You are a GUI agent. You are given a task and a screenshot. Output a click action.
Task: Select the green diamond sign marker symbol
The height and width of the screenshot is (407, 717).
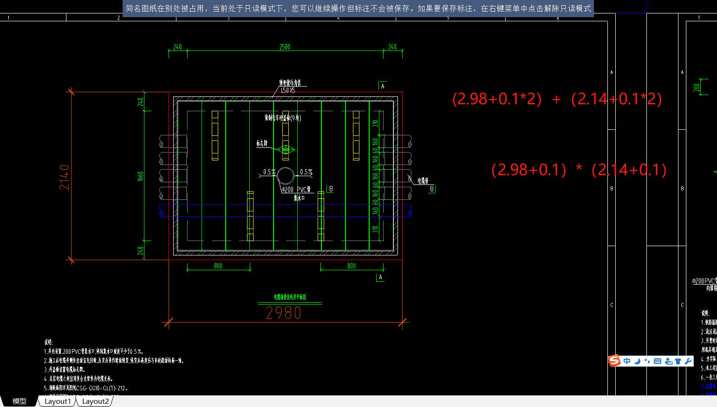(286, 149)
